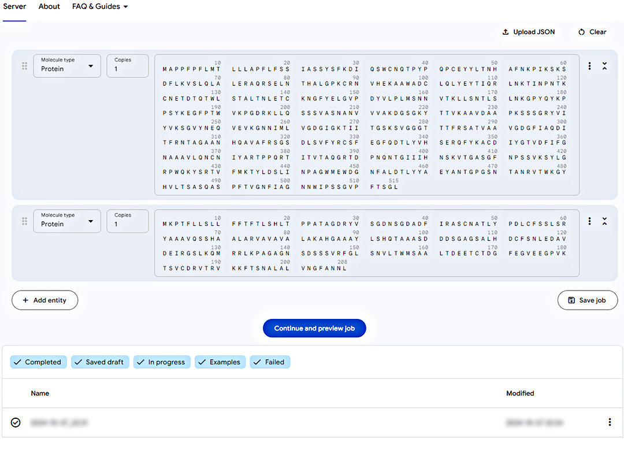Viewport: 624px width, 450px height.
Task: Open Molecule type dropdown of second entity
Action: (x=67, y=221)
